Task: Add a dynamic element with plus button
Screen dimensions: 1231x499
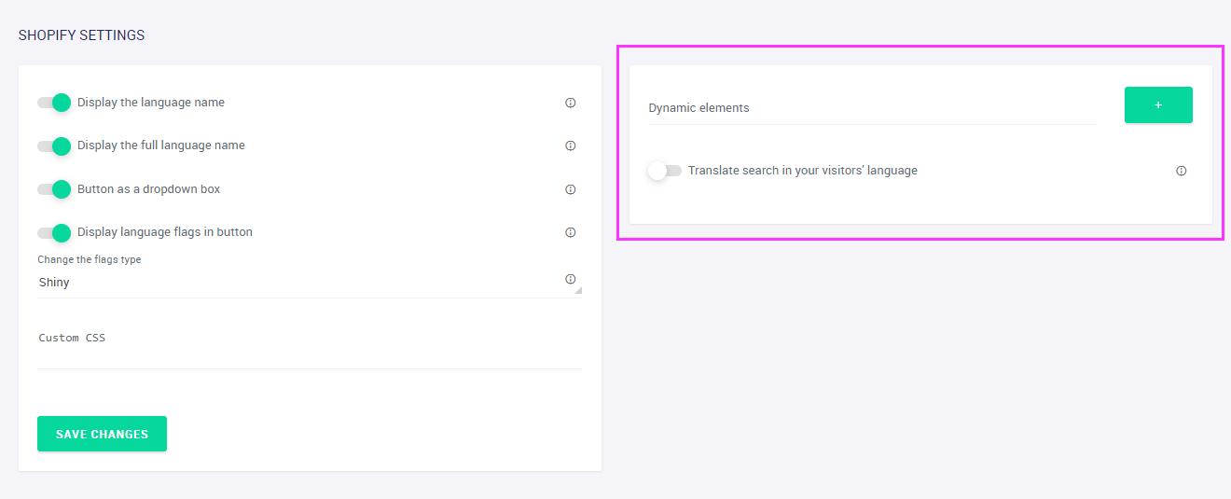Action: 1158,105
